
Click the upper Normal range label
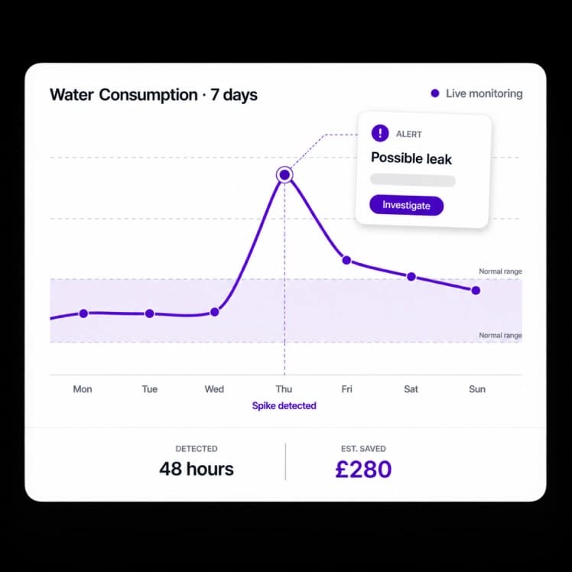500,271
